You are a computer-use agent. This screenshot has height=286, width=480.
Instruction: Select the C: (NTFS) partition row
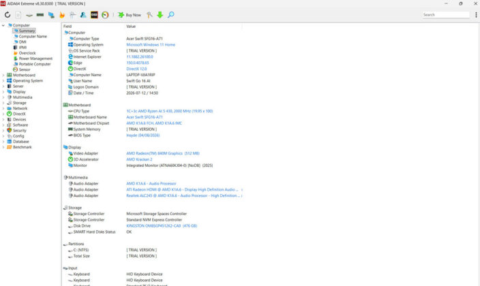point(152,250)
